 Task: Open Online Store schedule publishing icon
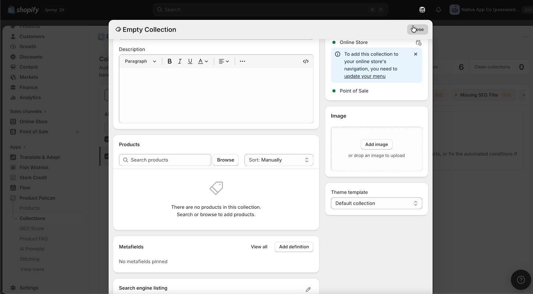coord(419,43)
